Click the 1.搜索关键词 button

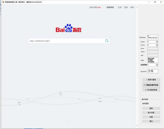(151, 80)
